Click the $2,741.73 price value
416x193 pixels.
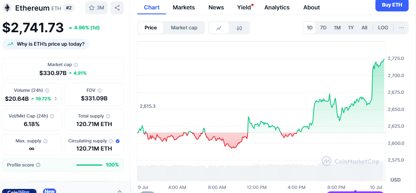pyautogui.click(x=33, y=27)
